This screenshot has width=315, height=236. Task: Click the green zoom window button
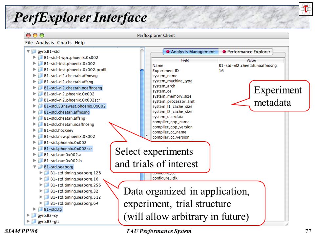(42, 35)
